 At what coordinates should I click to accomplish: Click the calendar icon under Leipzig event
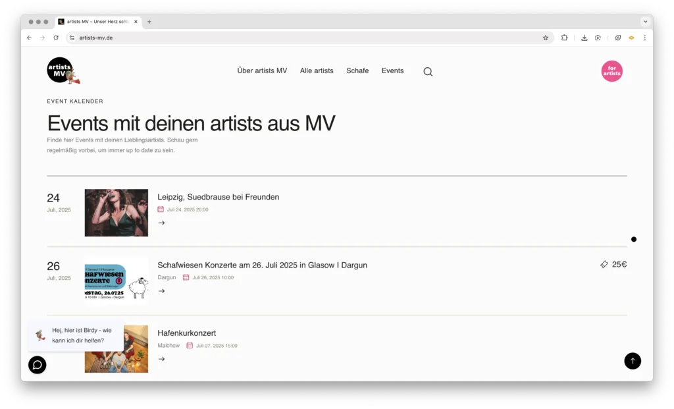click(x=161, y=209)
